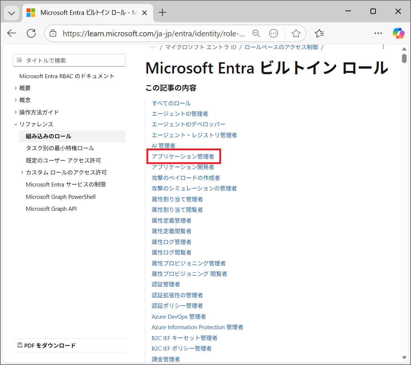Open the browser Settings and more menu

click(x=378, y=33)
